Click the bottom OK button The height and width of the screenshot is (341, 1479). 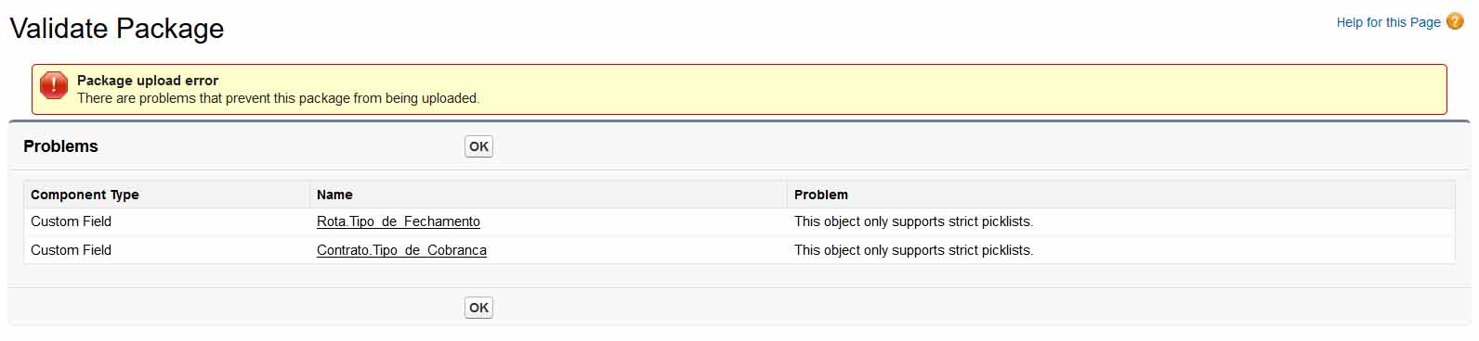(478, 308)
